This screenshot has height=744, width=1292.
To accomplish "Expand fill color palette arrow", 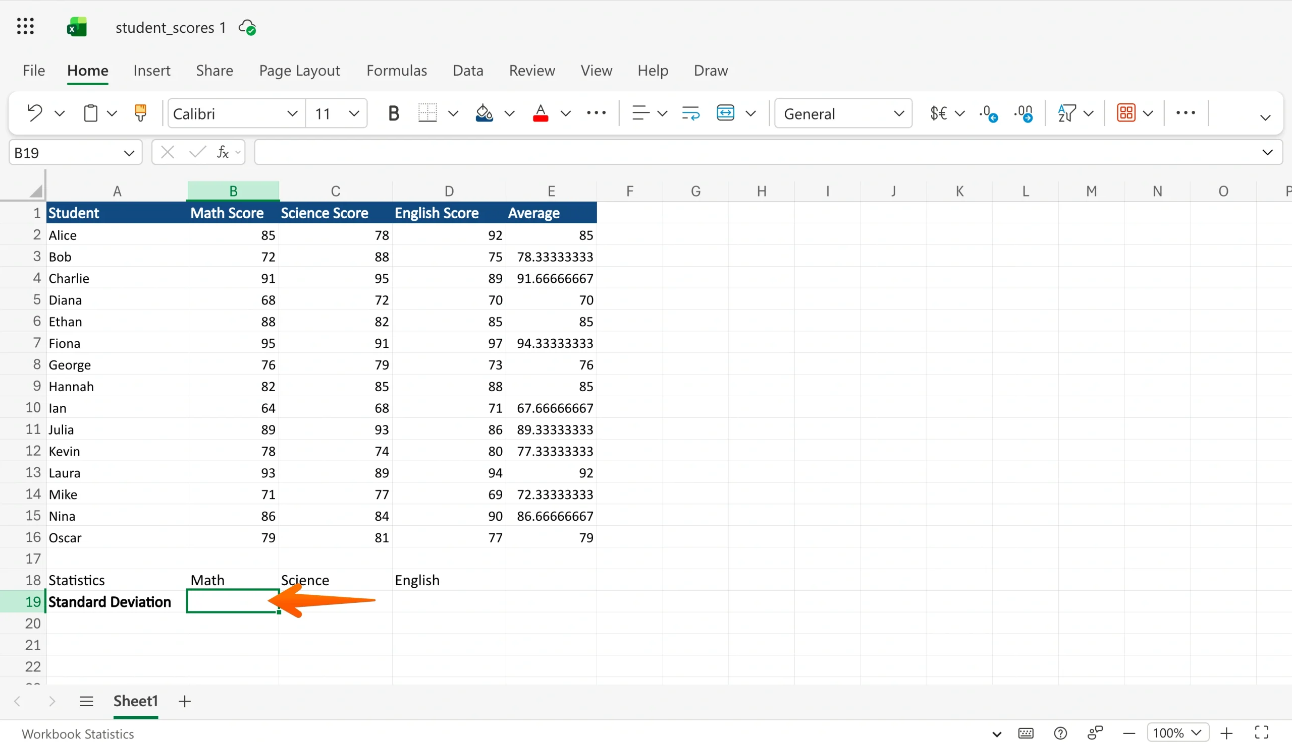I will click(x=509, y=113).
